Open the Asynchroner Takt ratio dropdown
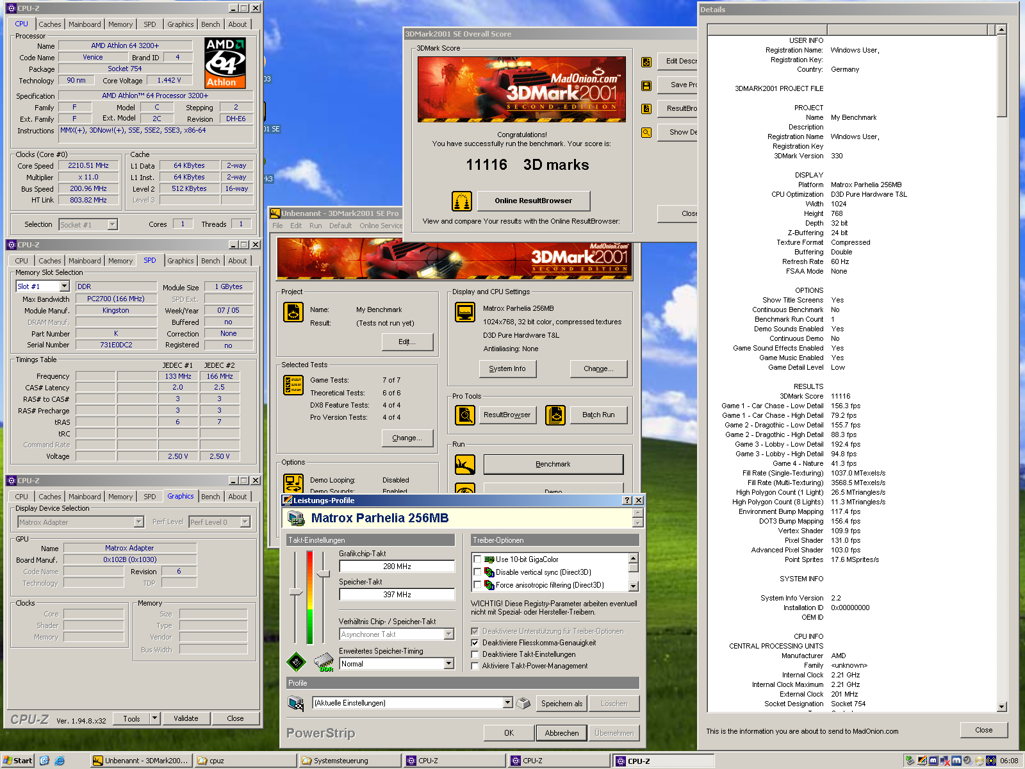Screen dimensions: 1025x769 coord(449,634)
